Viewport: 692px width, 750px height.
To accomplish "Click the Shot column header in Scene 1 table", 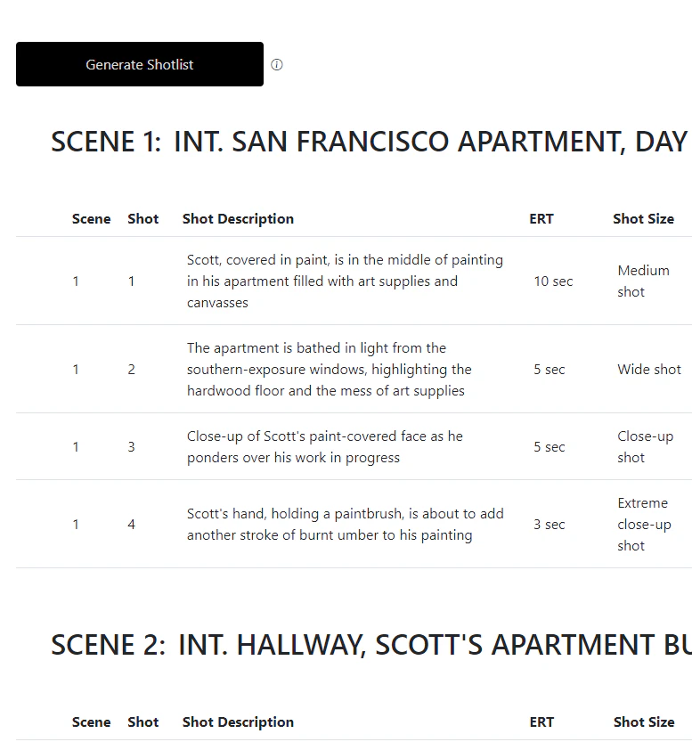I will 142,219.
